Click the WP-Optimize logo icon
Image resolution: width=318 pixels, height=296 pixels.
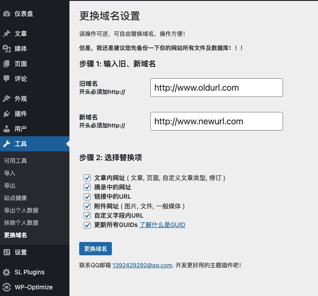tap(7, 287)
